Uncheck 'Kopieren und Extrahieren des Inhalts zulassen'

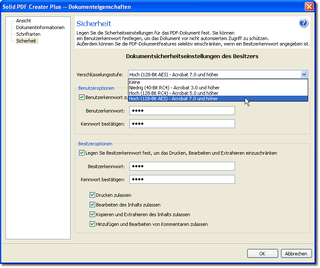(92, 214)
